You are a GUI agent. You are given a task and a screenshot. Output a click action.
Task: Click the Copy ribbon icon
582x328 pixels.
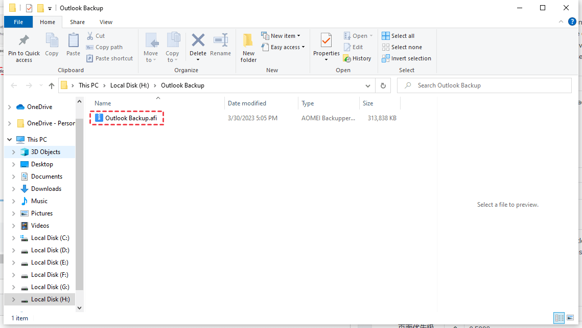[x=52, y=40]
